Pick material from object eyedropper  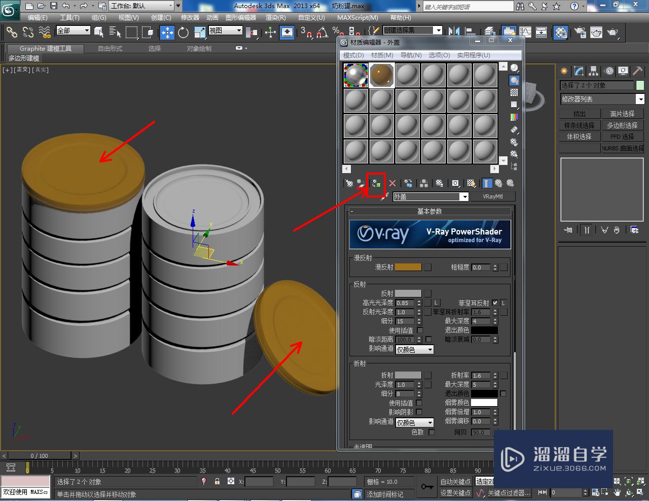(384, 196)
